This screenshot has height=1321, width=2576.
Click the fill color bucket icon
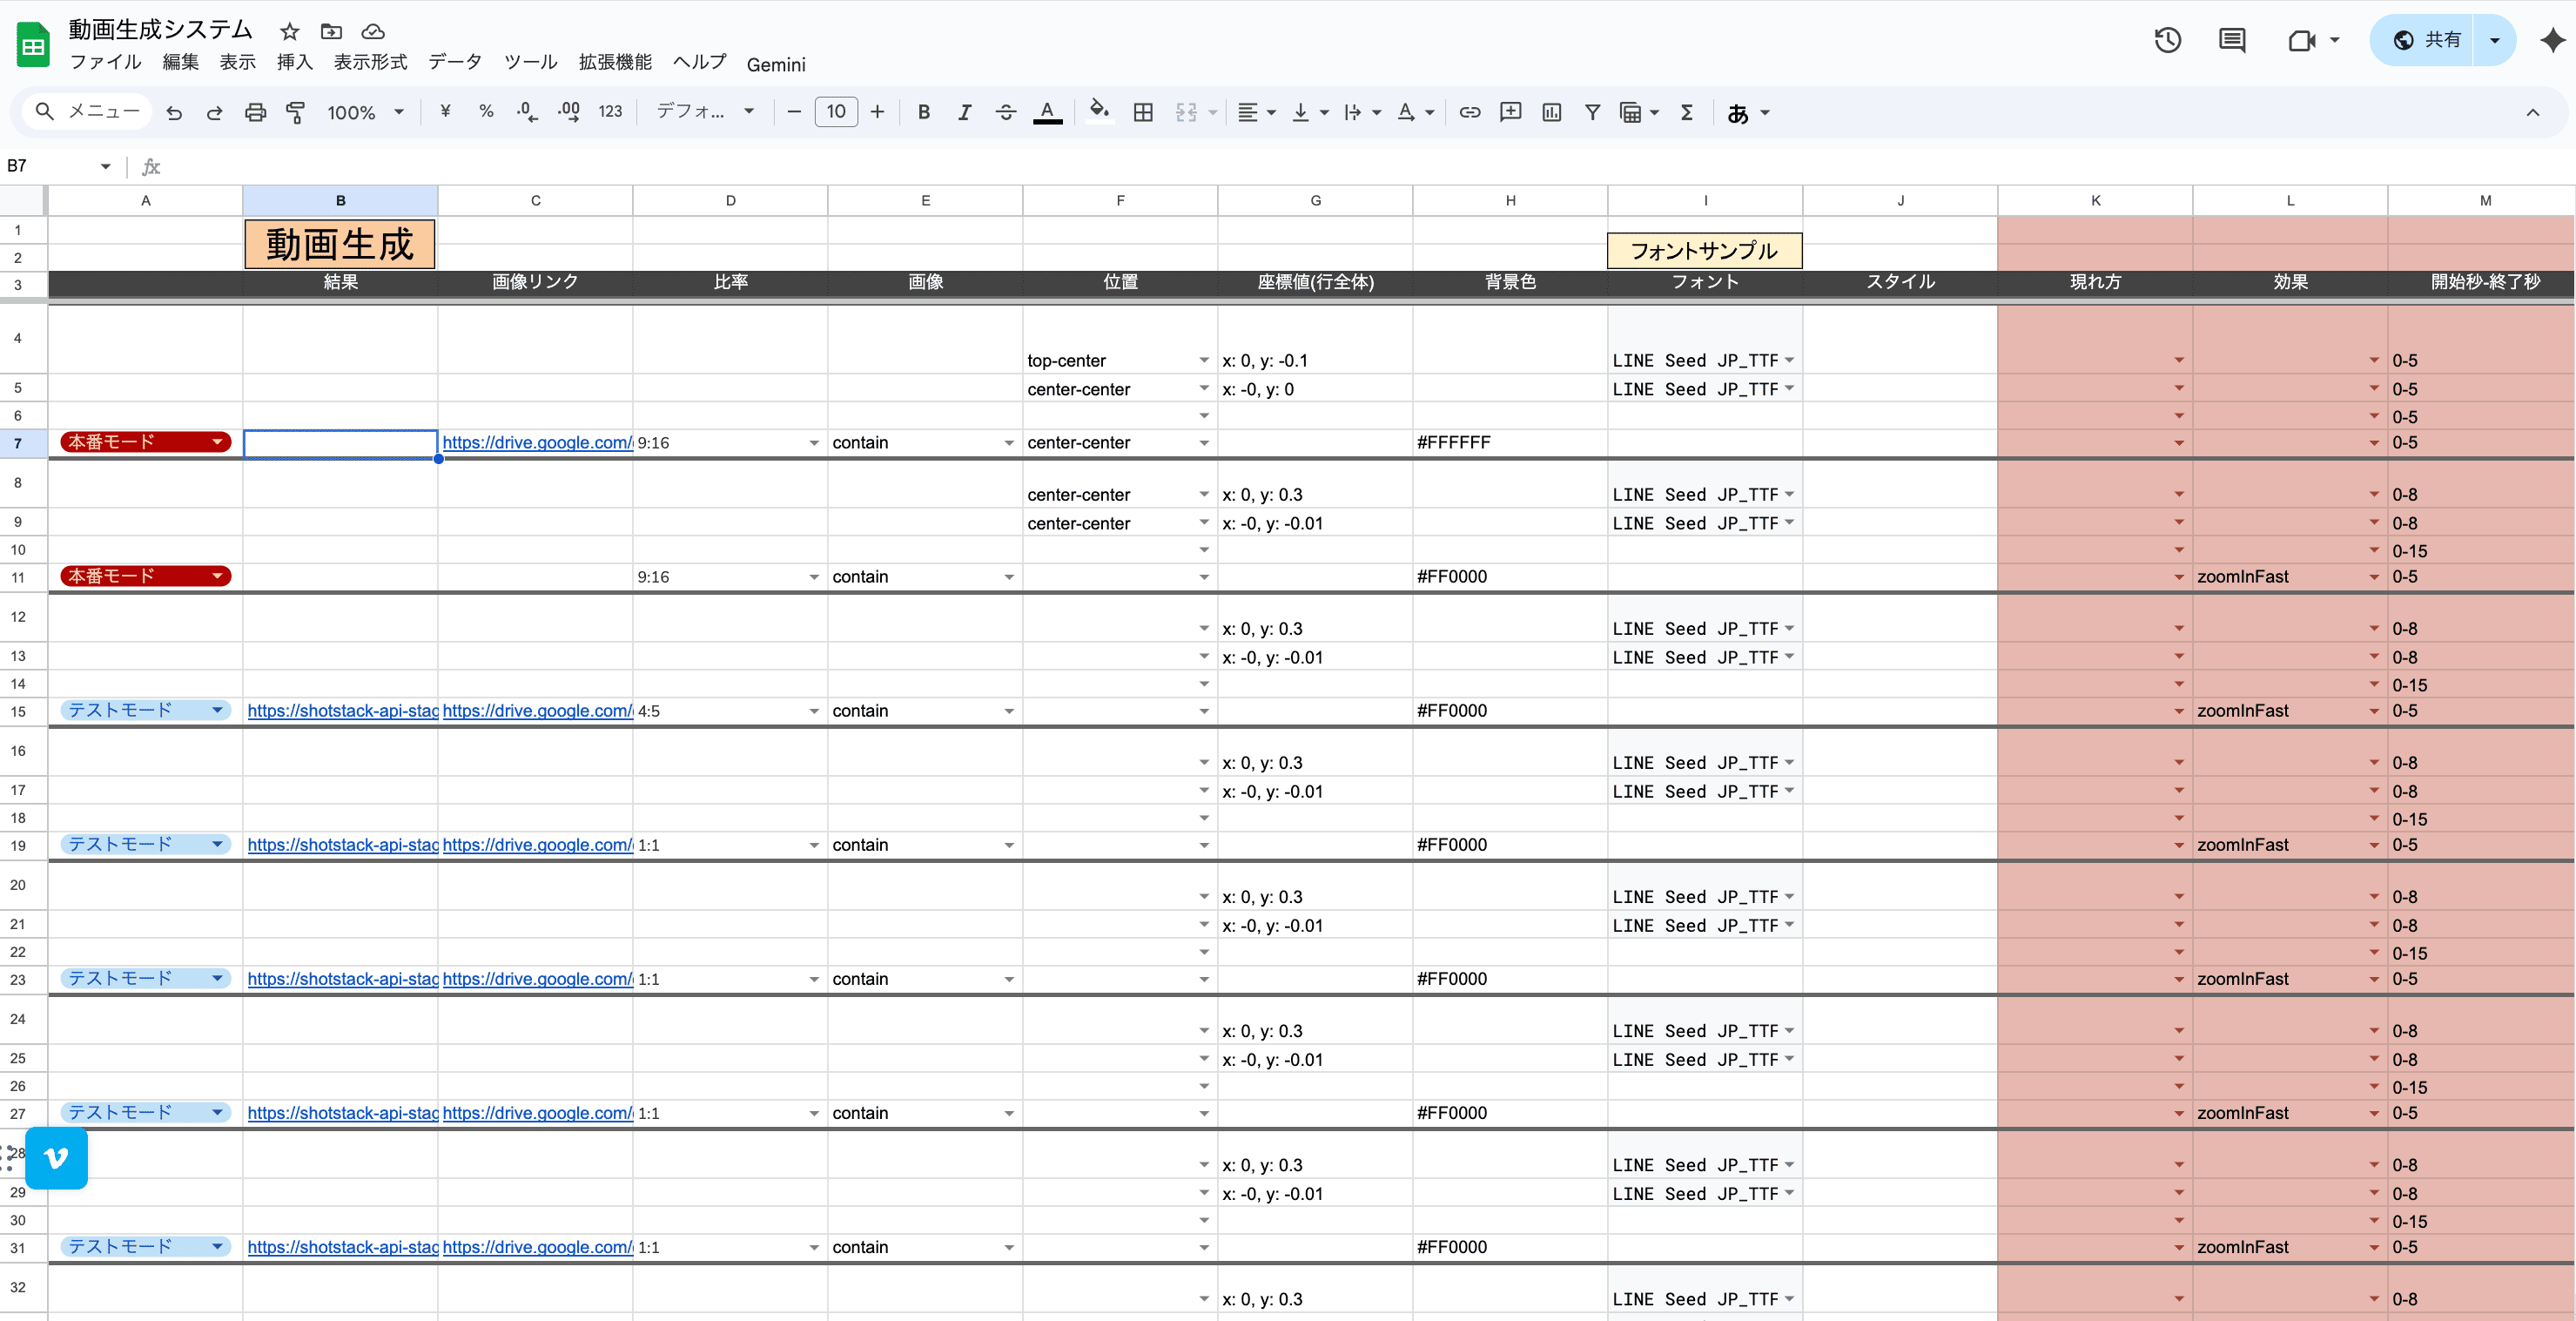[1098, 110]
